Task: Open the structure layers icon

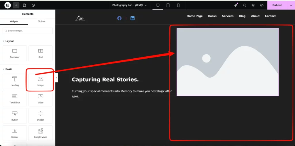Action: (x=253, y=5)
